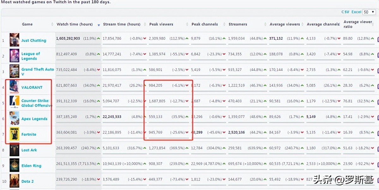Click the Lost Ark cover icon

tap(14, 150)
